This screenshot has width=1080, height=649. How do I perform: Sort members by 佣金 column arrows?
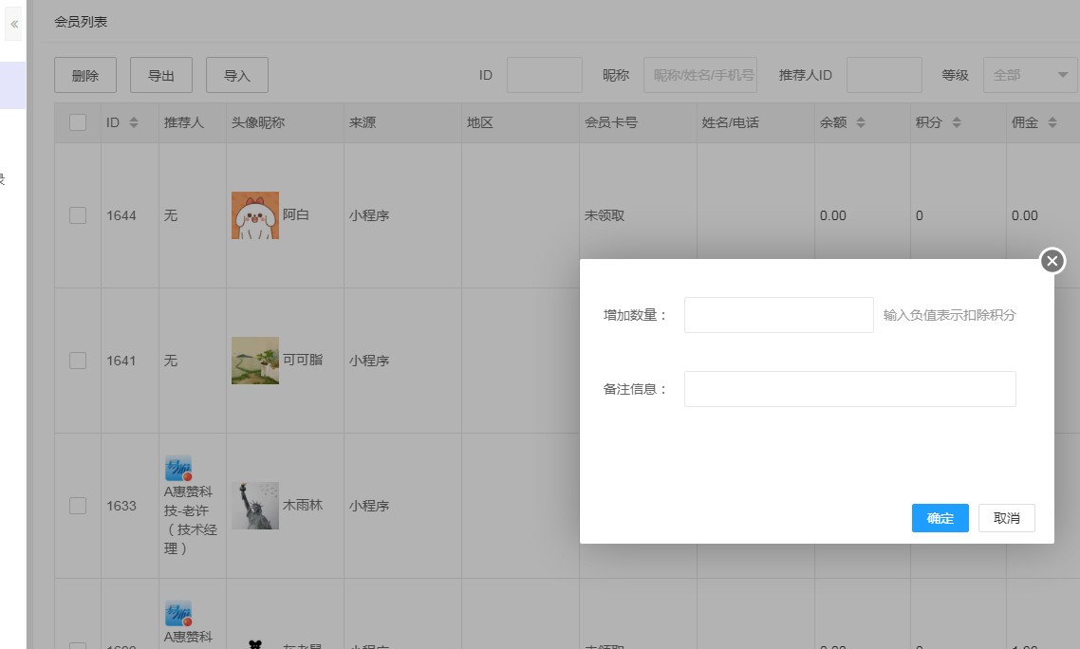pos(1052,122)
